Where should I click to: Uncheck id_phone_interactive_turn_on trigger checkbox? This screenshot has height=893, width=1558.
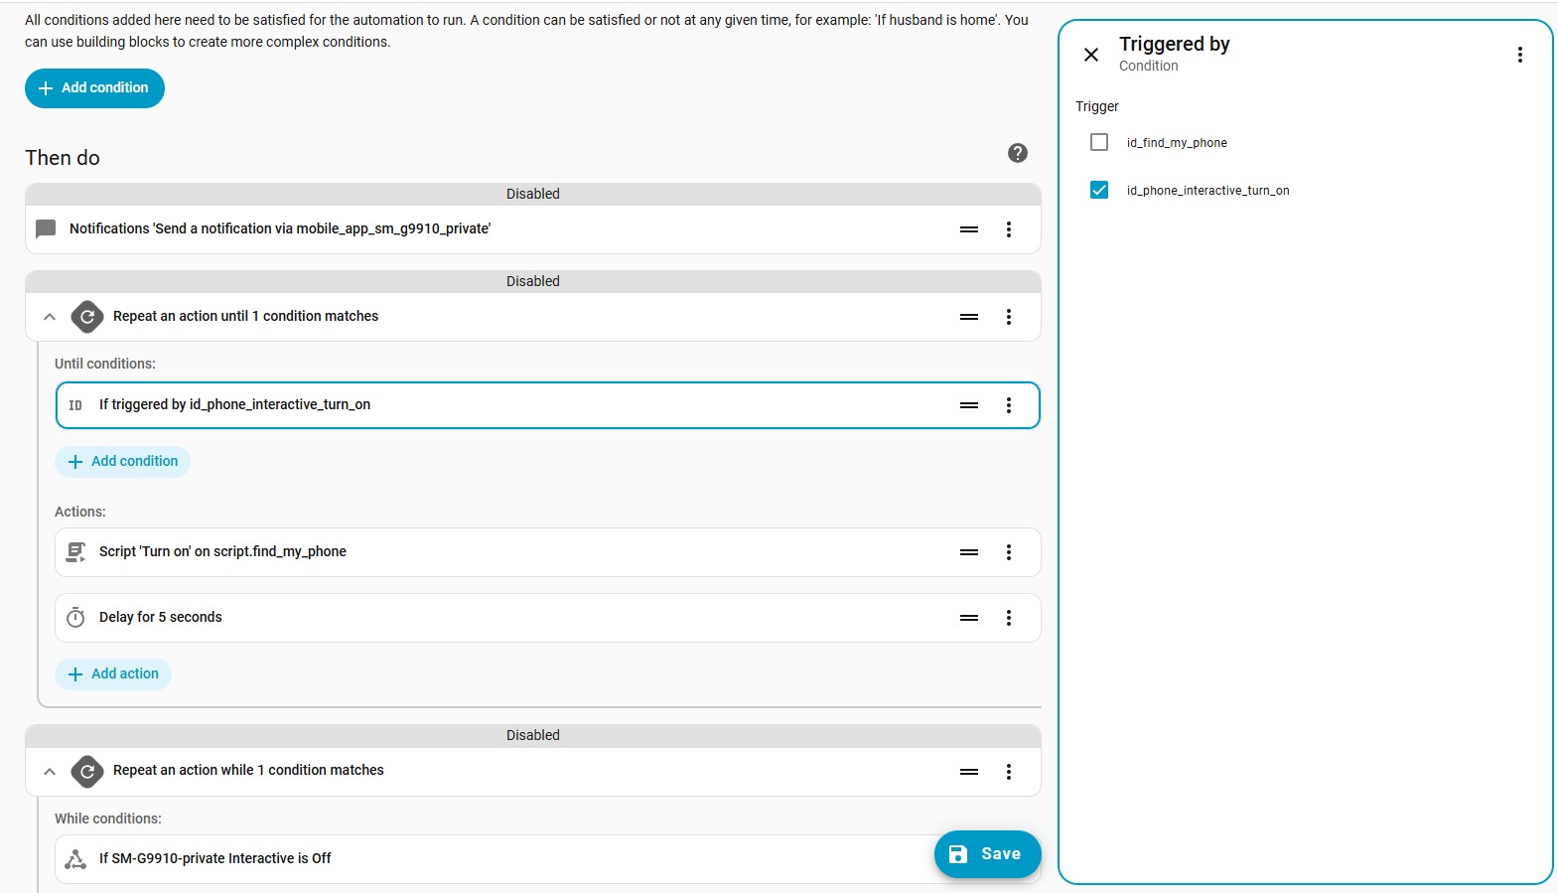(x=1099, y=191)
